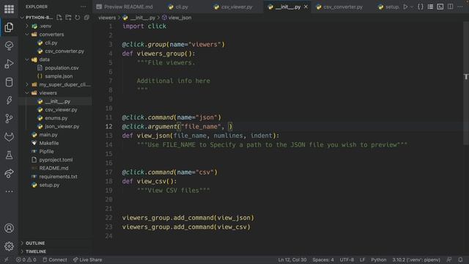Open run button dropdown arrow

[x=412, y=7]
